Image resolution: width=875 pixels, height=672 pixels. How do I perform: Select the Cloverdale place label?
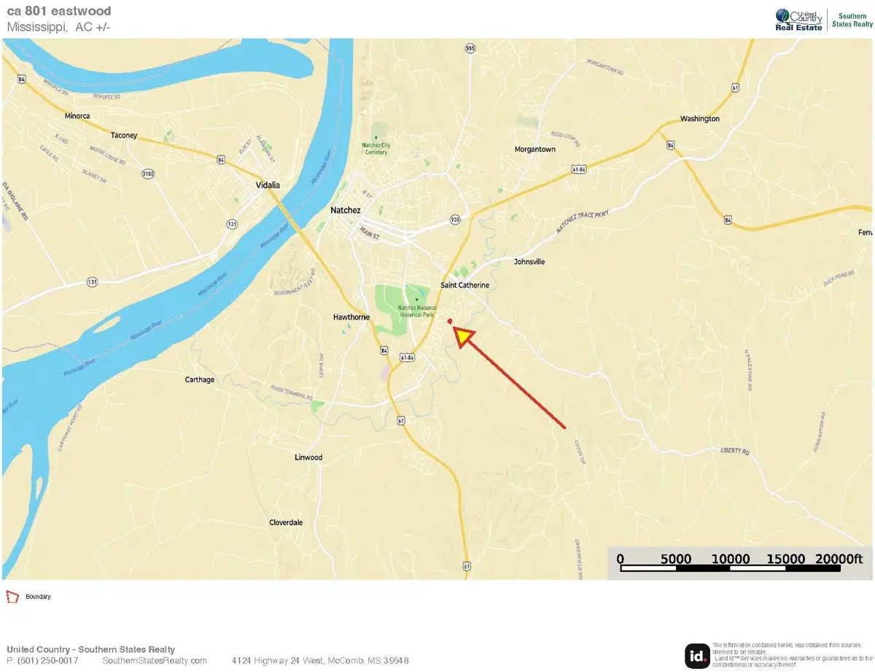coord(286,522)
